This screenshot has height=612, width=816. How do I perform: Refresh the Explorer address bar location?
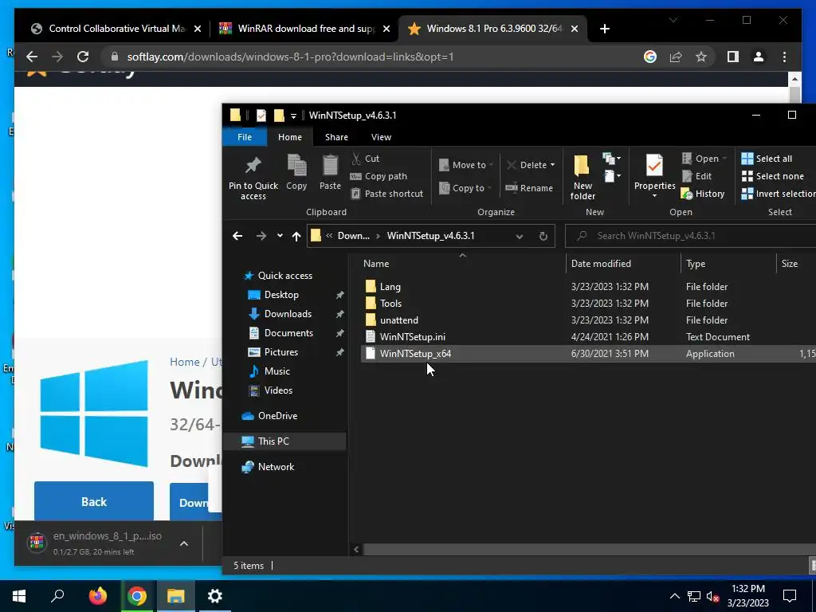[543, 236]
